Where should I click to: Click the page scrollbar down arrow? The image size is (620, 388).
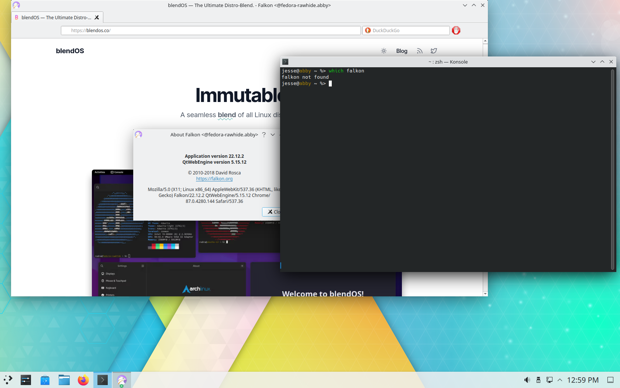pyautogui.click(x=485, y=294)
